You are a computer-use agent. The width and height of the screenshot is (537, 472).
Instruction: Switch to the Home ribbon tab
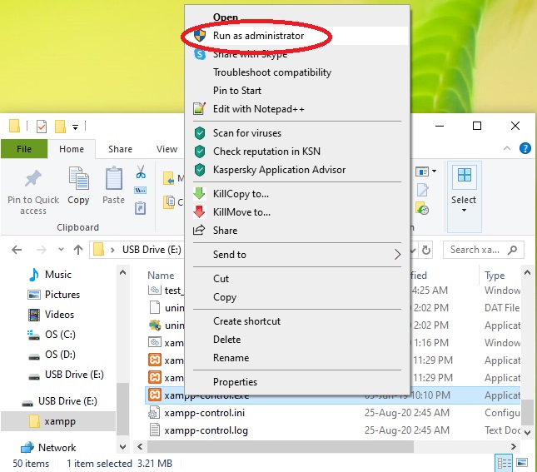tap(72, 149)
